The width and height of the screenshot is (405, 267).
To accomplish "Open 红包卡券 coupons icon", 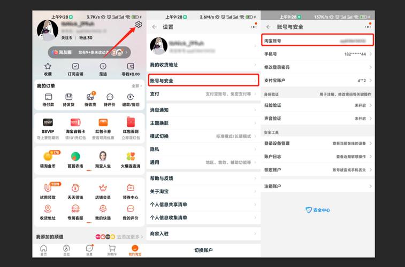I will 103,122.
